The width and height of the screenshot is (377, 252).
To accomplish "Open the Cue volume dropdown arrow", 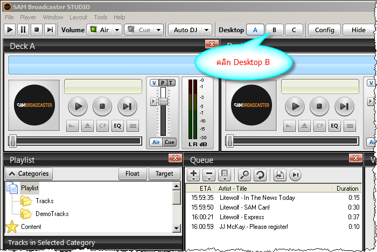I will tap(159, 30).
